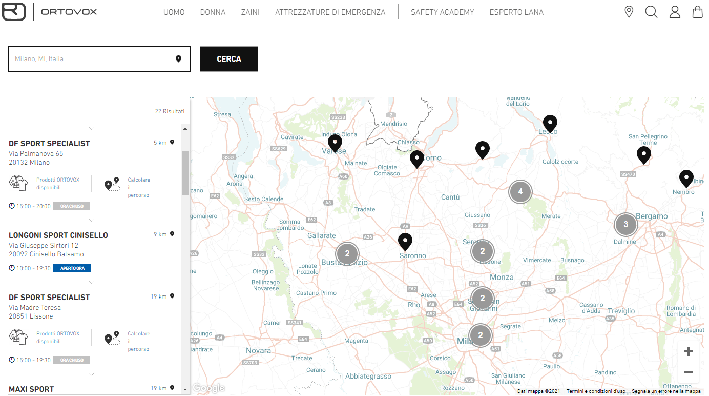Select the map marker at Saronno
This screenshot has height=396, width=709.
pyautogui.click(x=405, y=242)
